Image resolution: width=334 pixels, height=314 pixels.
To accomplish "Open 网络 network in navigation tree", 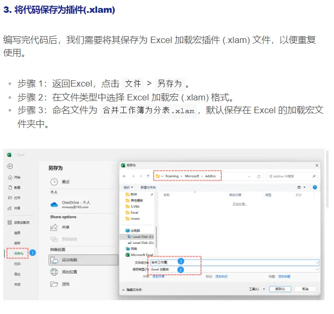I will [132, 249].
